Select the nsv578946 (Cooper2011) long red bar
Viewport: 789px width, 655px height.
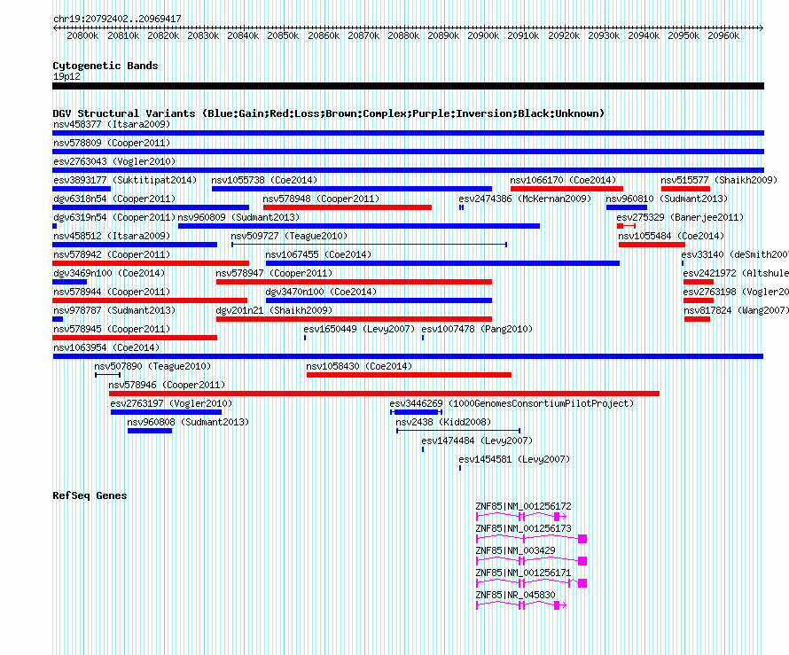pos(385,394)
